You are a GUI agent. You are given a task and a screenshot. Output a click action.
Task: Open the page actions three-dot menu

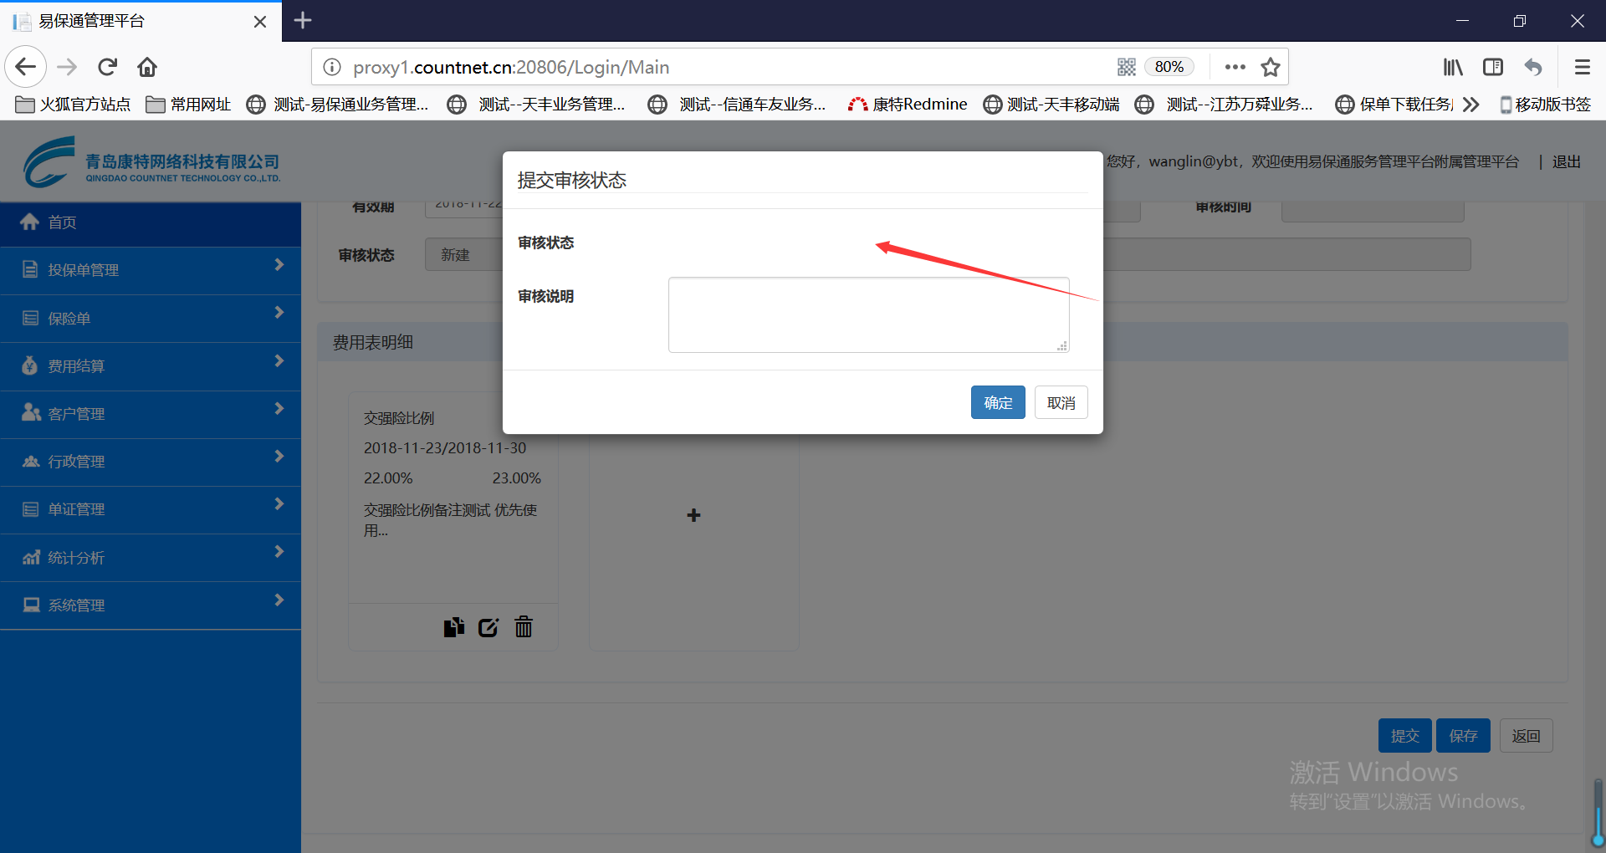(x=1235, y=67)
